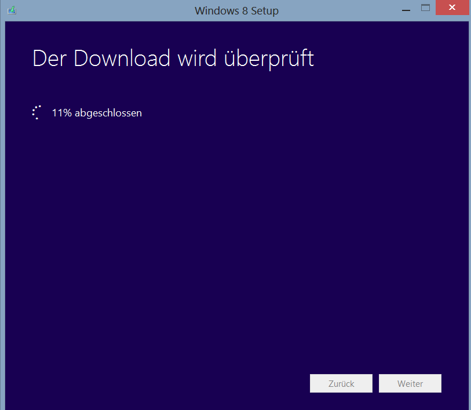471x410 pixels.
Task: Click the '11% abgeschlossen' progress text
Action: click(x=97, y=113)
